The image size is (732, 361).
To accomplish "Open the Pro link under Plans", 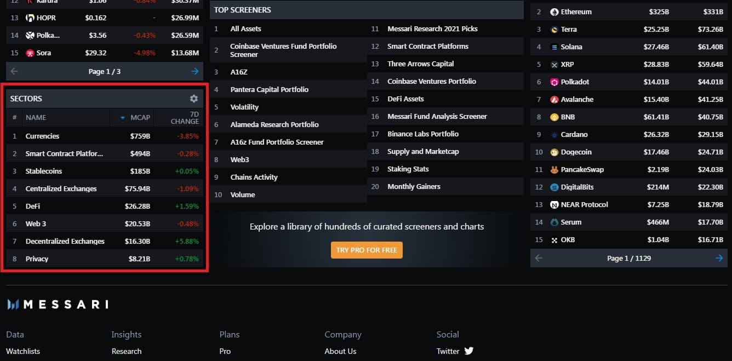I will (x=225, y=351).
